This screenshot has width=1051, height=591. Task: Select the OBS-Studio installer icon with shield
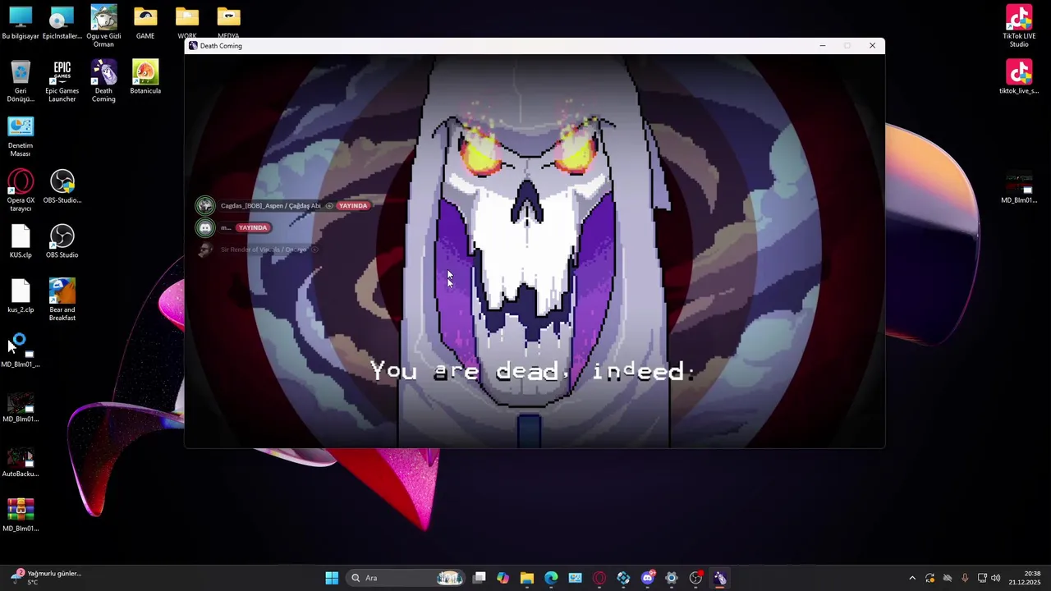coord(62,186)
